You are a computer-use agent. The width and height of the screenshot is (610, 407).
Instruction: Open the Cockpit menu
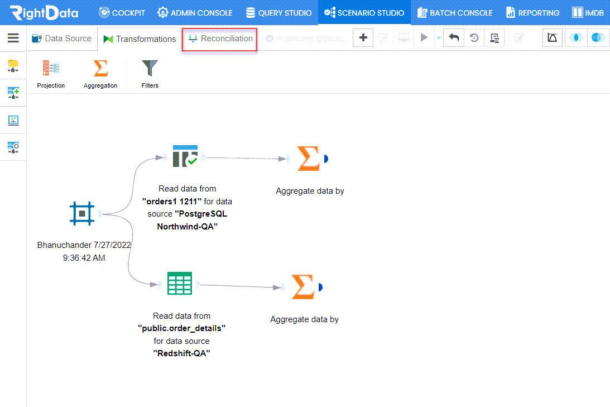(x=122, y=13)
